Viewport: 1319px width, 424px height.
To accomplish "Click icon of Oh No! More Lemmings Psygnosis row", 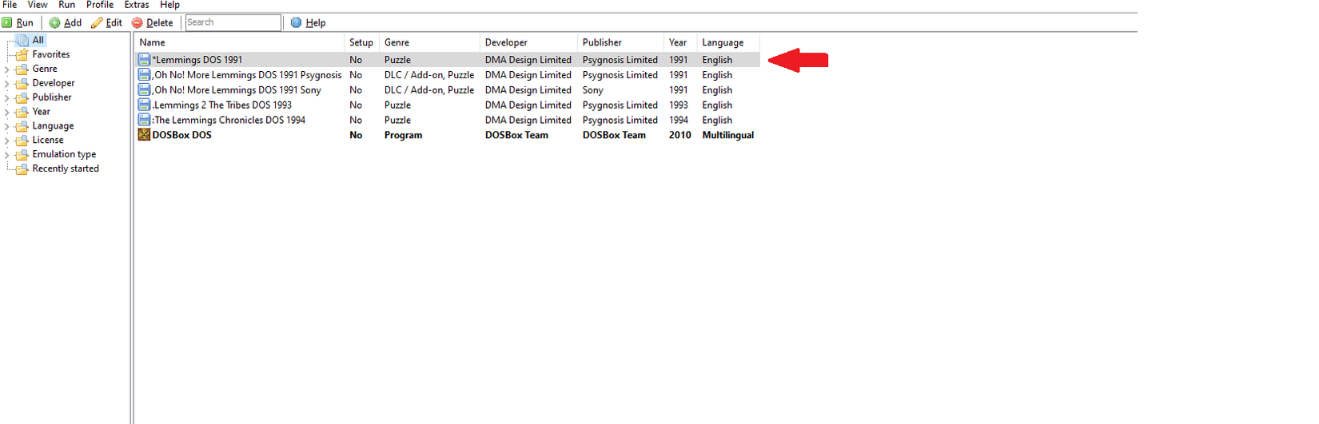I will tap(144, 75).
